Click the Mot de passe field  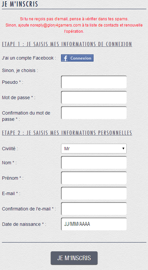point(94,98)
